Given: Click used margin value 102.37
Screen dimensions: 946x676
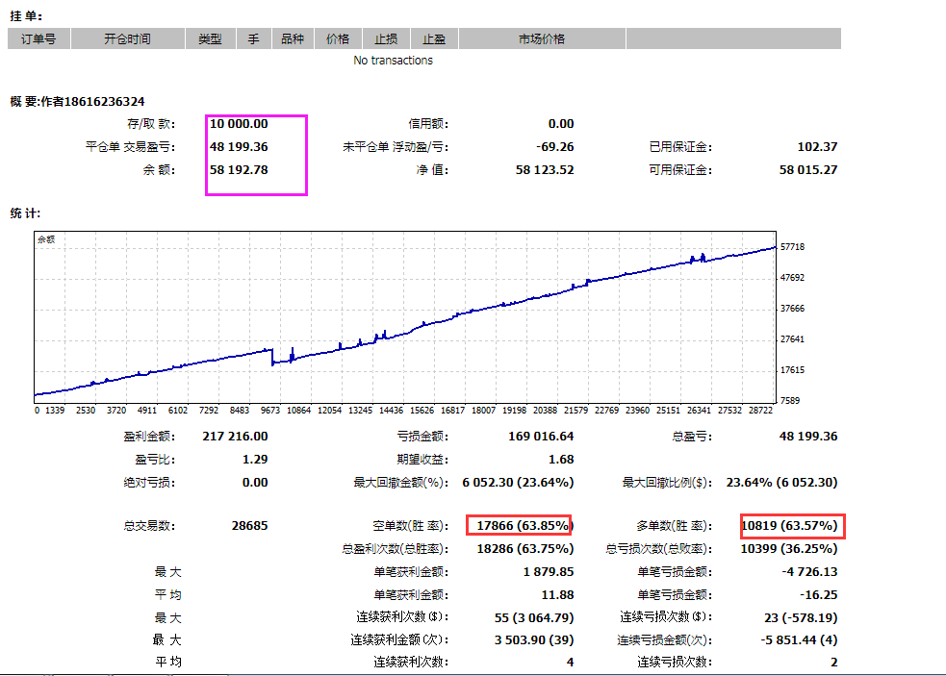Looking at the screenshot, I should (817, 146).
